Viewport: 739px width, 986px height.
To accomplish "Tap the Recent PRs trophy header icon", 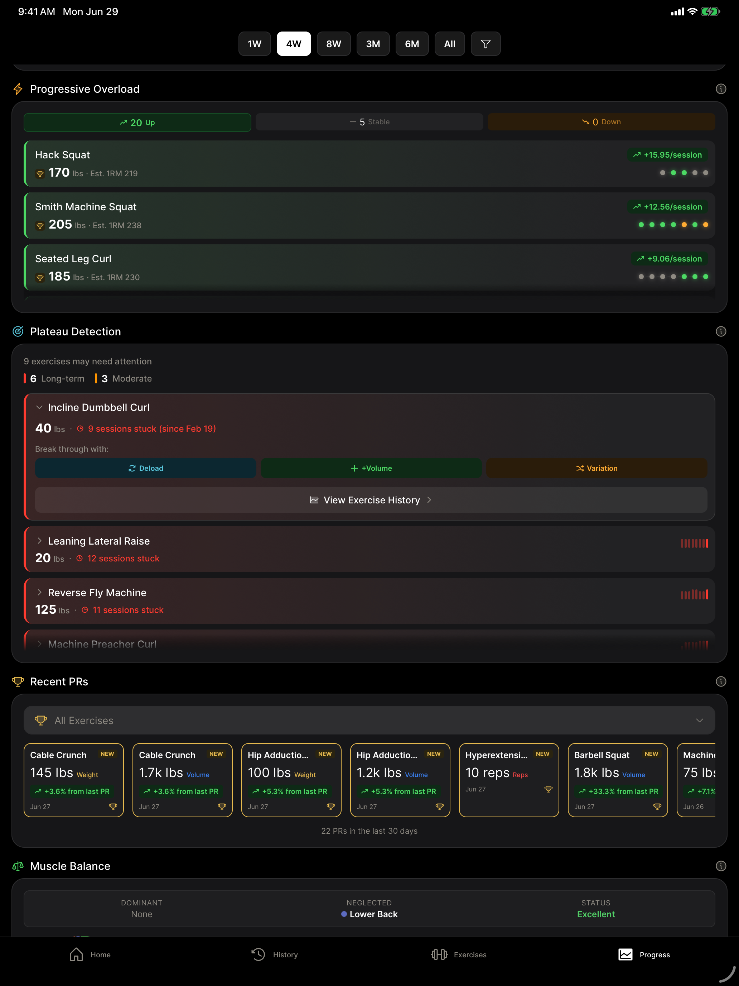I will [x=18, y=681].
